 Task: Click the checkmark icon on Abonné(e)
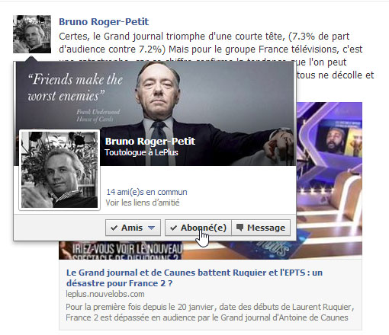pyautogui.click(x=173, y=228)
